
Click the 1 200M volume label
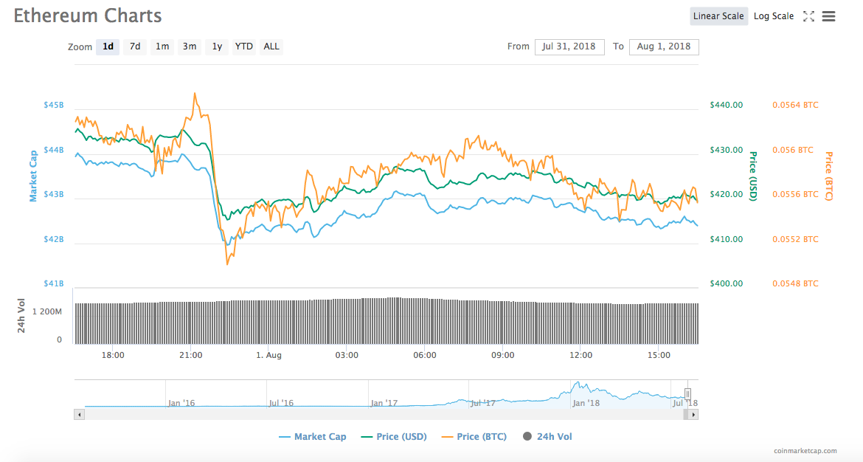click(x=46, y=311)
